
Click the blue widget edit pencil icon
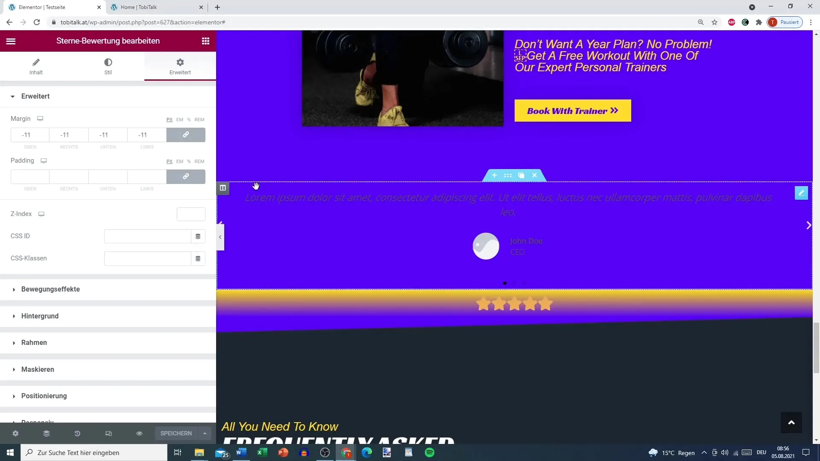click(801, 193)
